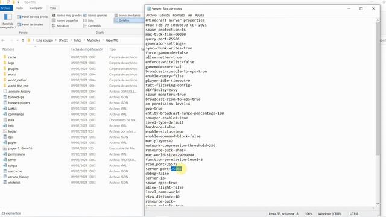Choose Iconos medianos layout
The image size is (386, 217).
pos(127,16)
